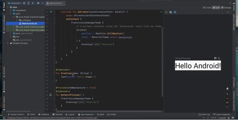Open Bookmarks tool window
This screenshot has width=238, height=133.
point(4,86)
